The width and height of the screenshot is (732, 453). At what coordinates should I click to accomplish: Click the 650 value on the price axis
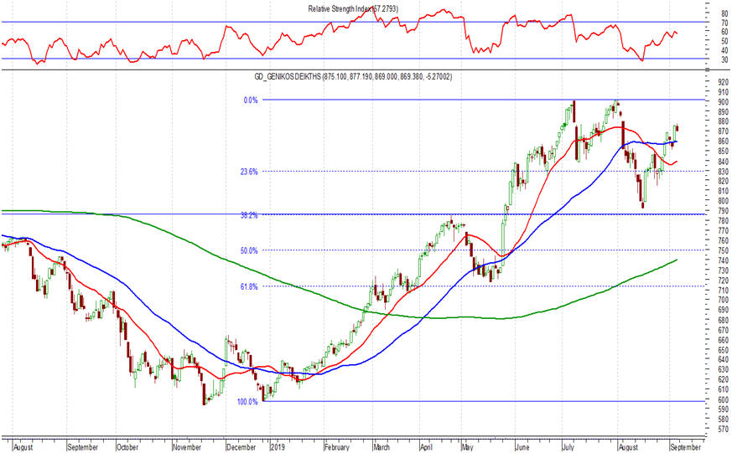[x=723, y=350]
